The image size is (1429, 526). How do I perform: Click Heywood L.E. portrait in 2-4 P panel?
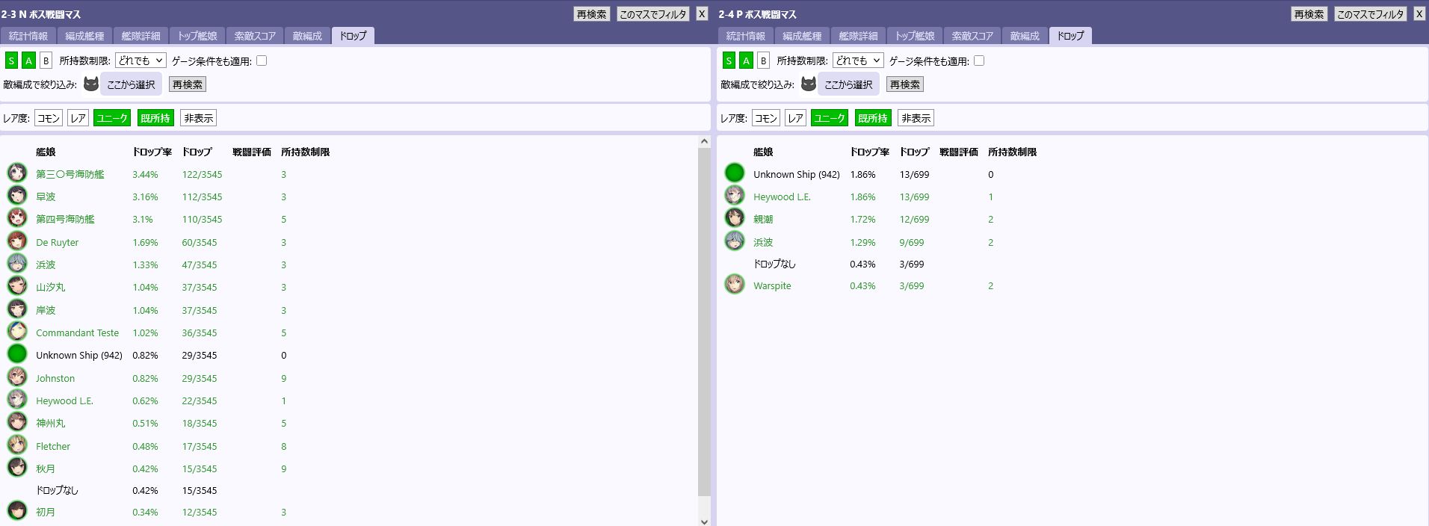point(735,196)
